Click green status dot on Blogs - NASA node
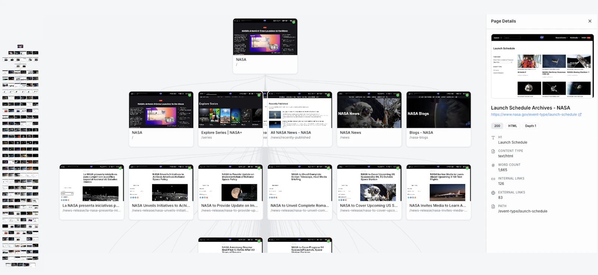The height and width of the screenshot is (275, 598). pyautogui.click(x=467, y=95)
